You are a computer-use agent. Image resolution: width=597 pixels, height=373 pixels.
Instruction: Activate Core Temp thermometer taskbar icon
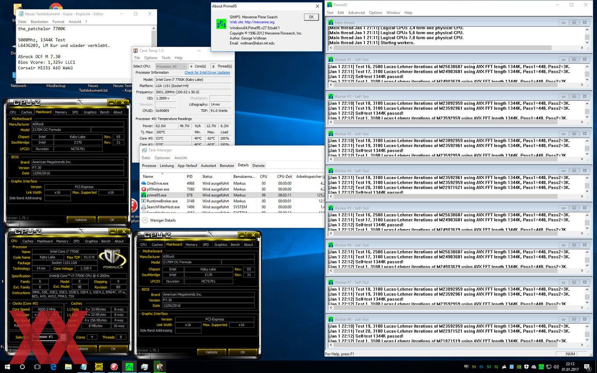point(160,366)
